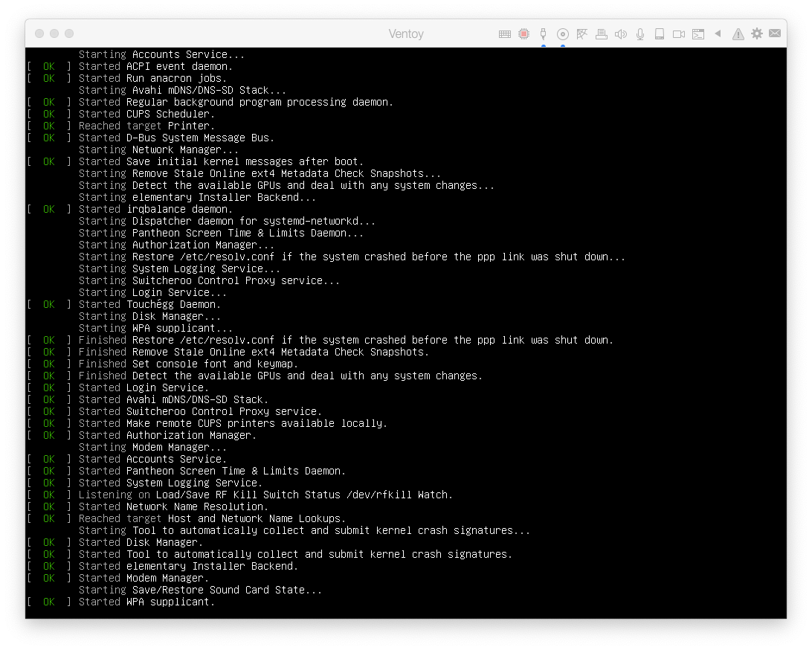This screenshot has height=650, width=812.
Task: Maximize the Ventoy window
Action: [69, 34]
